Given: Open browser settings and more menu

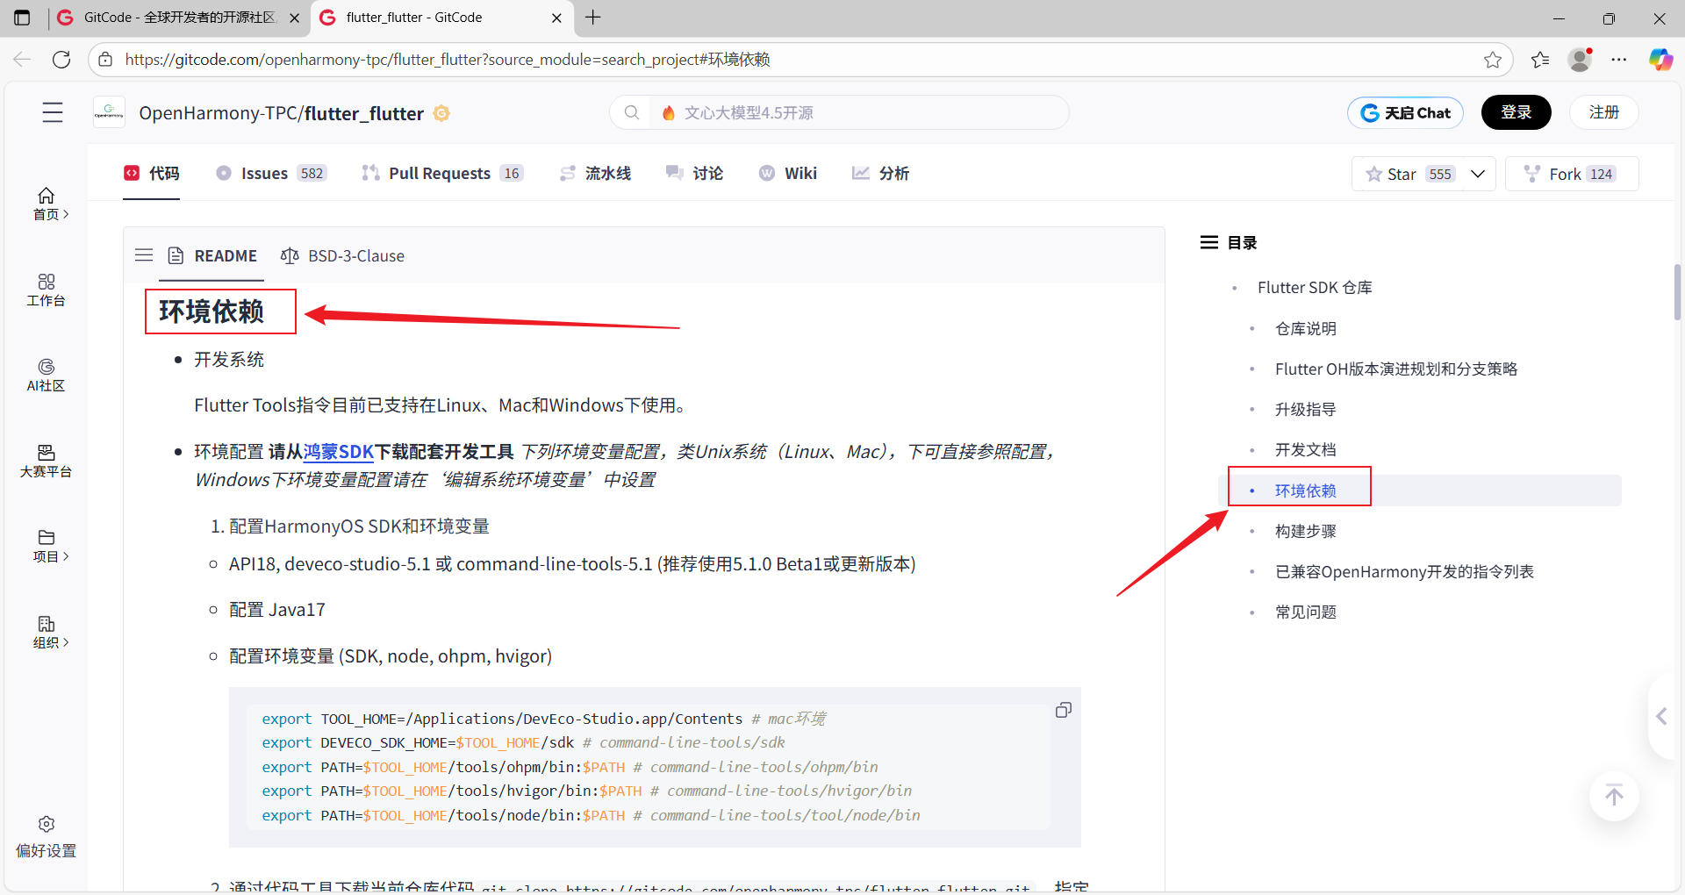Looking at the screenshot, I should (1619, 59).
